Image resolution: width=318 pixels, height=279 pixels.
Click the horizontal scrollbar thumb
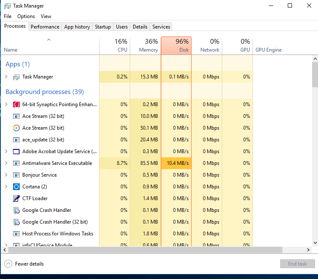point(145,250)
